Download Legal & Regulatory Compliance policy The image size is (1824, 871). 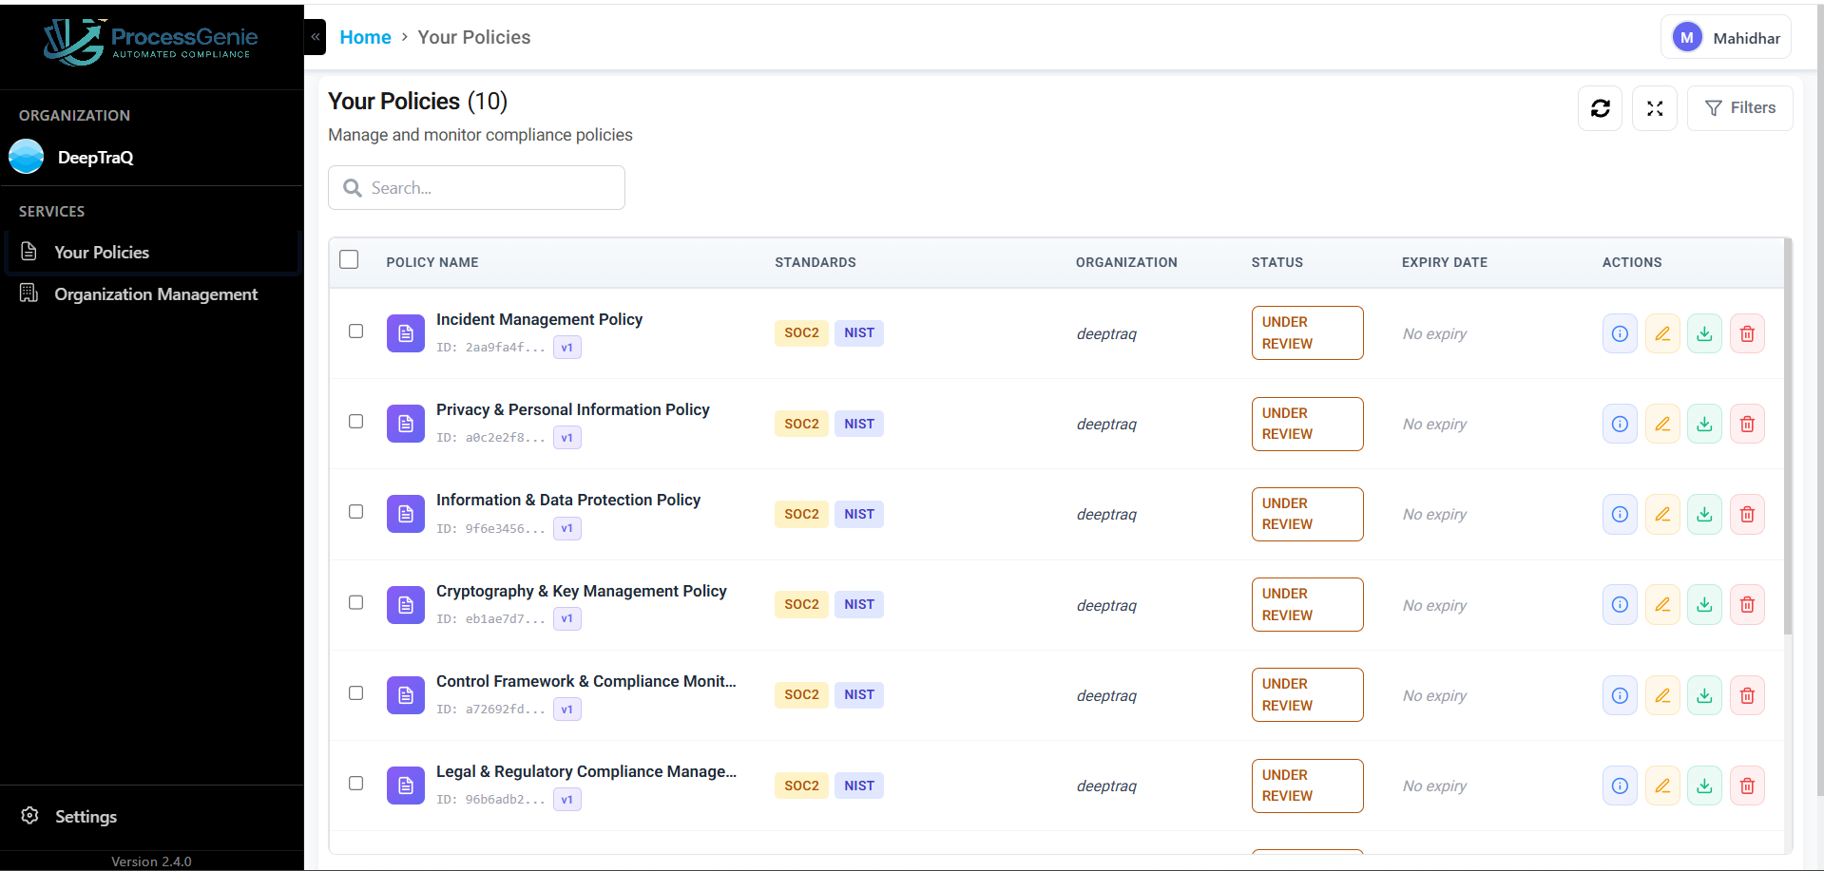[1704, 786]
